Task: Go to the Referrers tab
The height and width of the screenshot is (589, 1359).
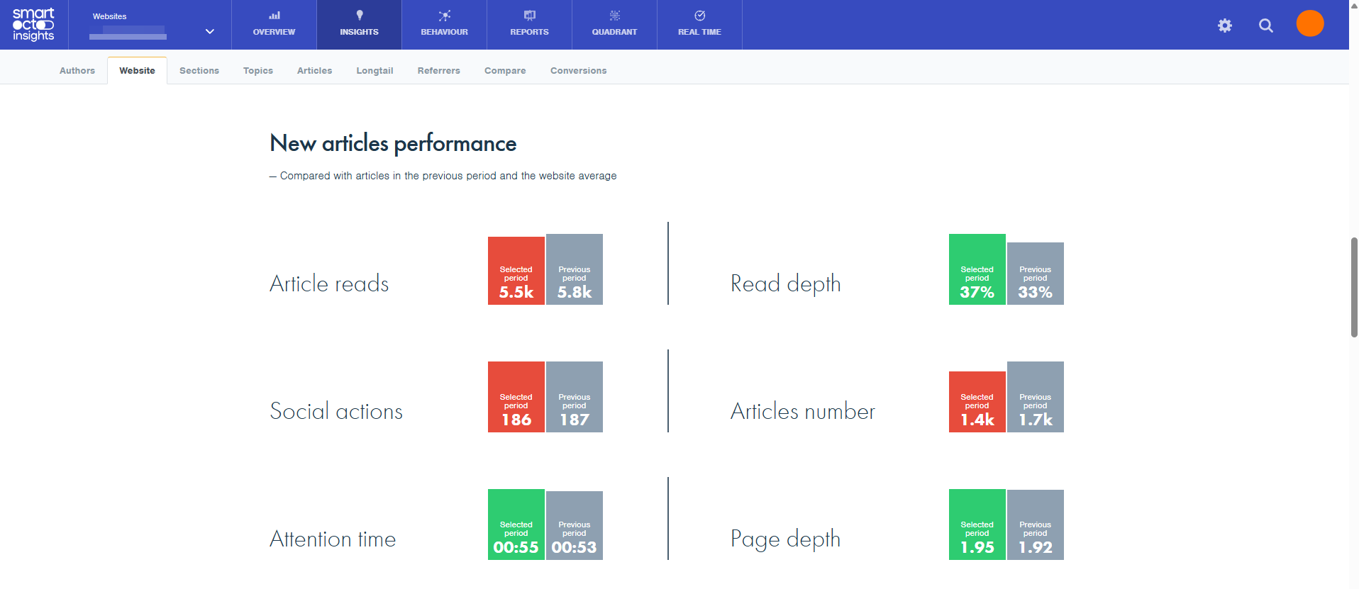Action: [x=438, y=71]
